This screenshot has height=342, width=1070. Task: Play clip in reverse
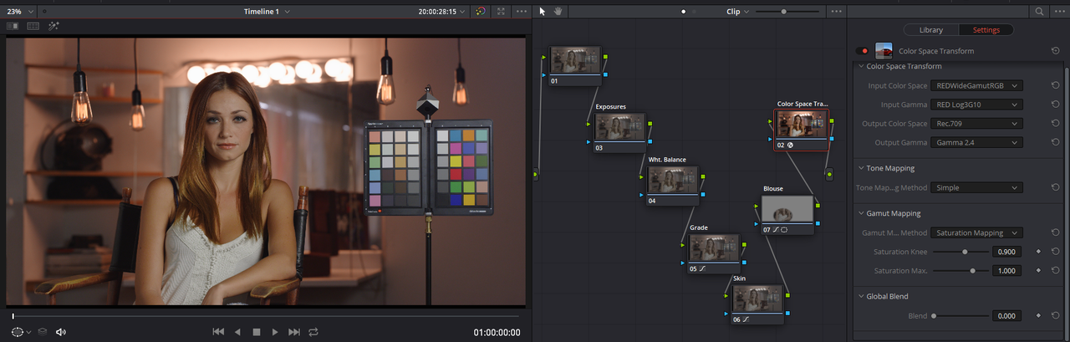237,332
